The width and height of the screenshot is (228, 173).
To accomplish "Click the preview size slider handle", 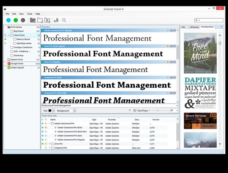I will pos(158,111).
